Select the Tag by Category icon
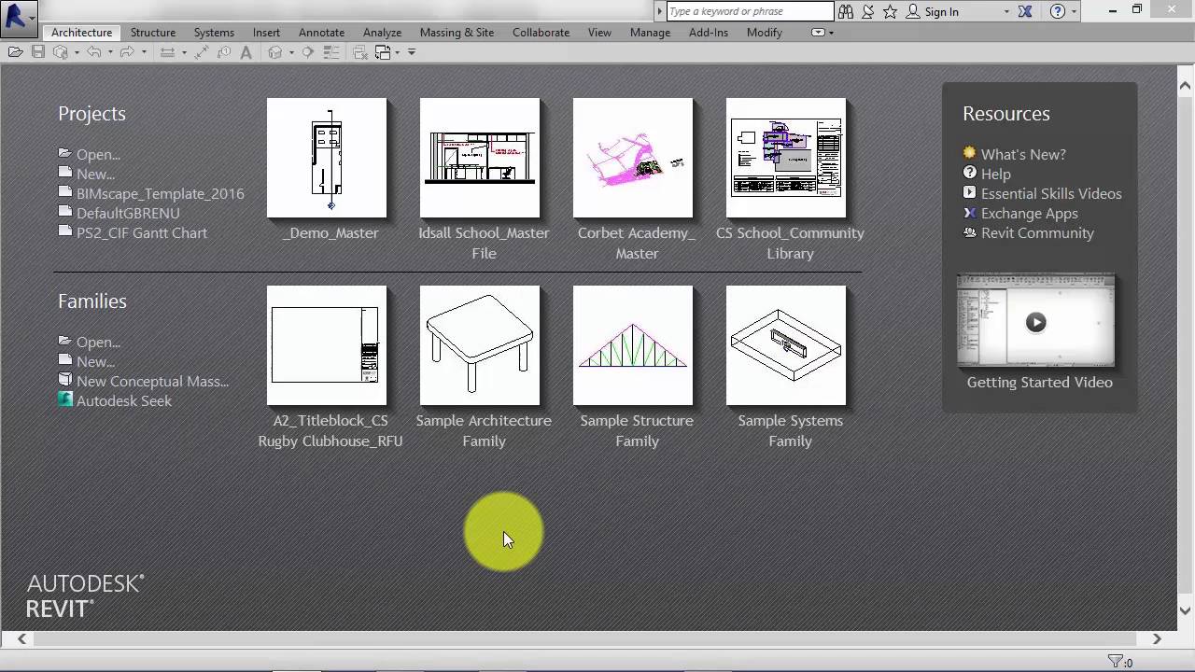This screenshot has width=1195, height=672. [224, 52]
